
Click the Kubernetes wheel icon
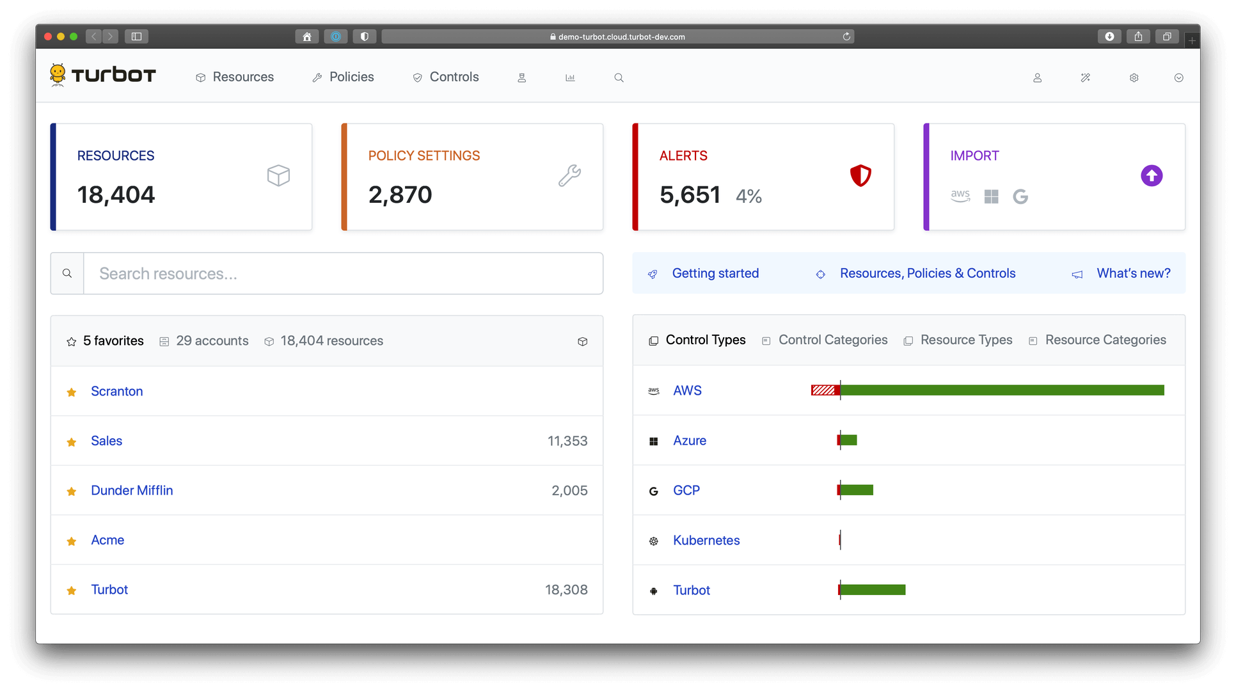[x=654, y=541]
